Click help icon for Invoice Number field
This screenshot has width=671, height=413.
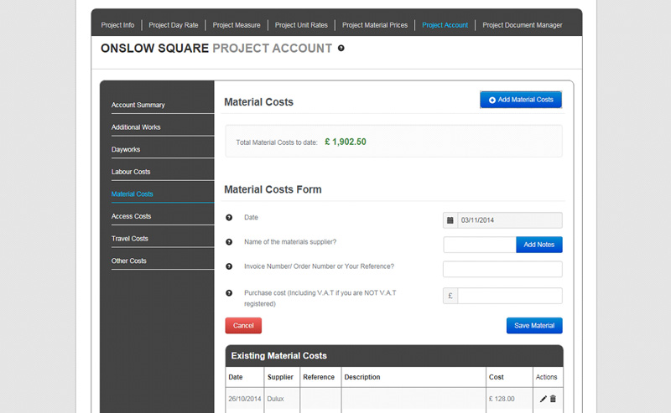tap(229, 266)
